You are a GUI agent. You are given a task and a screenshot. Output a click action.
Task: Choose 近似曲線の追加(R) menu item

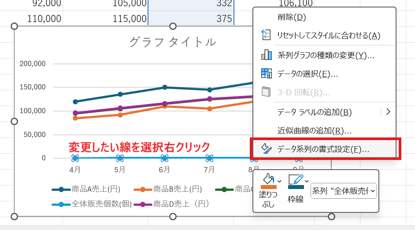click(x=314, y=130)
